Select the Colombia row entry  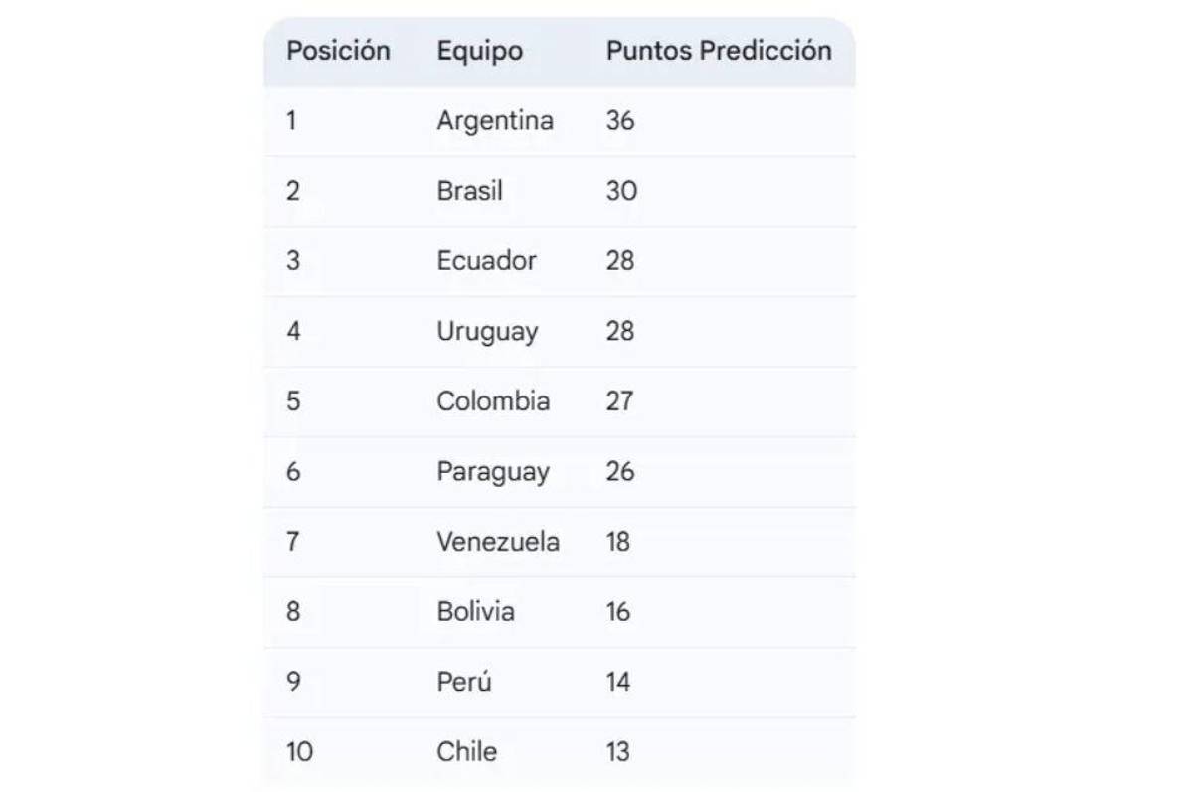click(493, 401)
